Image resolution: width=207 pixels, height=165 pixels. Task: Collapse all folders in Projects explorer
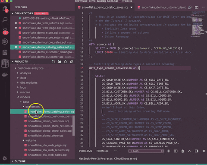point(72,62)
